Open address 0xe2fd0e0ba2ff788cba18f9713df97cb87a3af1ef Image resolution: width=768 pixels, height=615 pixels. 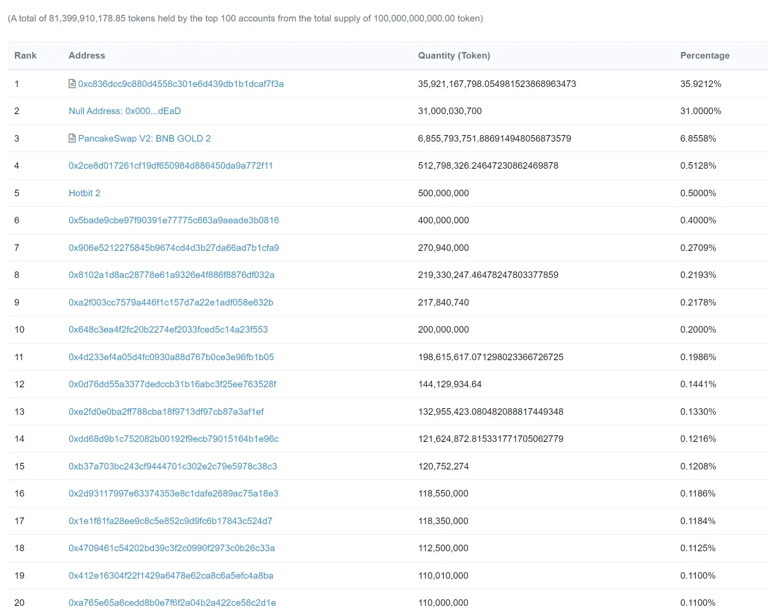[x=166, y=411]
